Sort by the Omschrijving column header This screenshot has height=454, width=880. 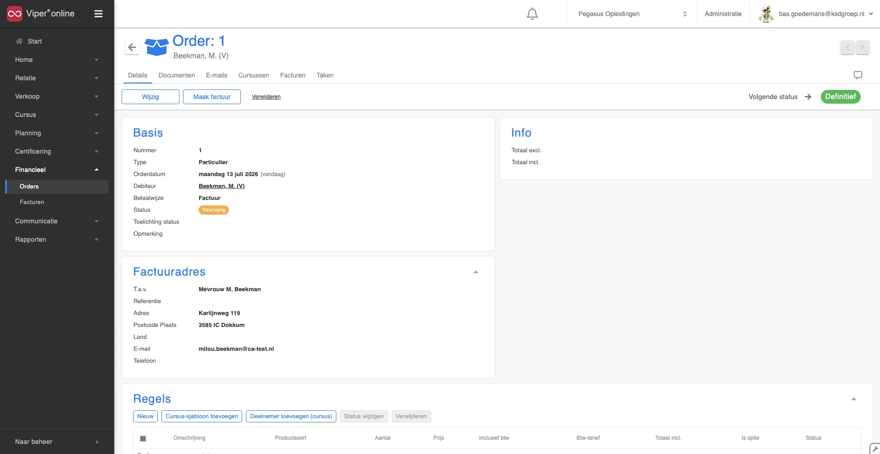point(189,438)
